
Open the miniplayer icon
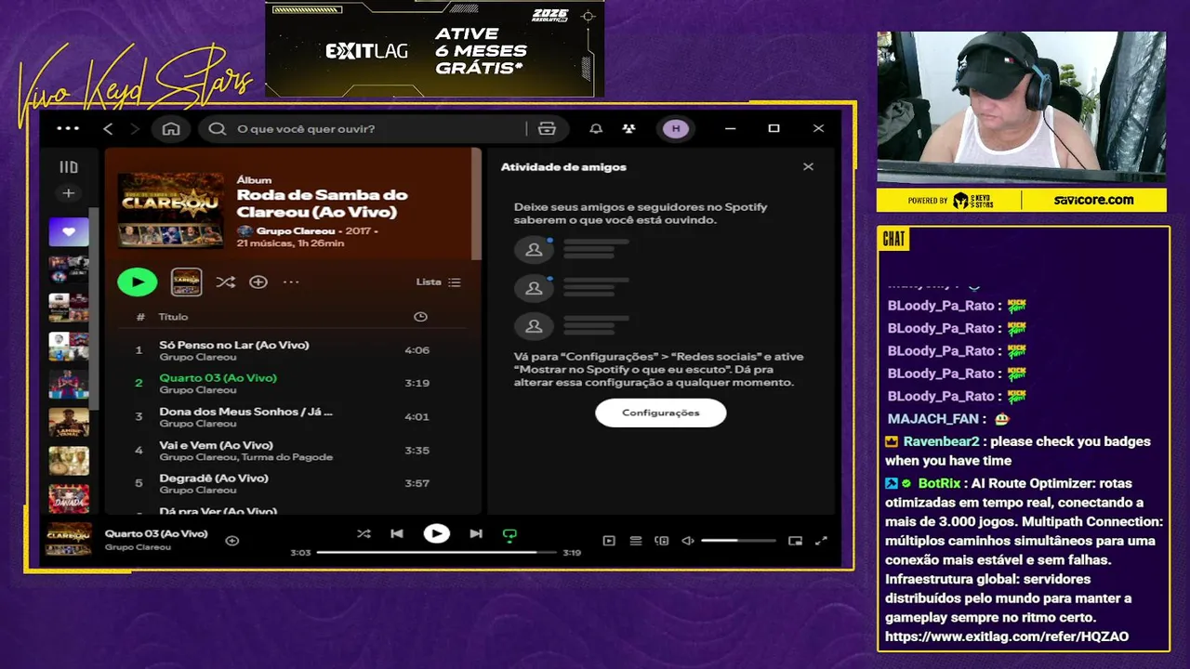coord(795,540)
